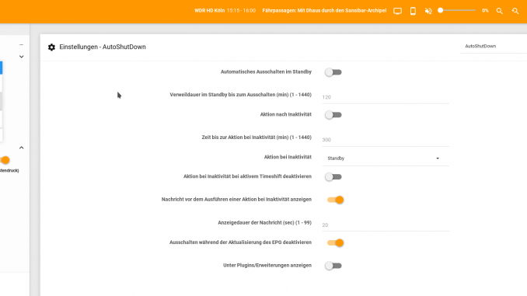This screenshot has height=296, width=527.
Task: Click the 15:15 - 16:00 time text
Action: [241, 11]
